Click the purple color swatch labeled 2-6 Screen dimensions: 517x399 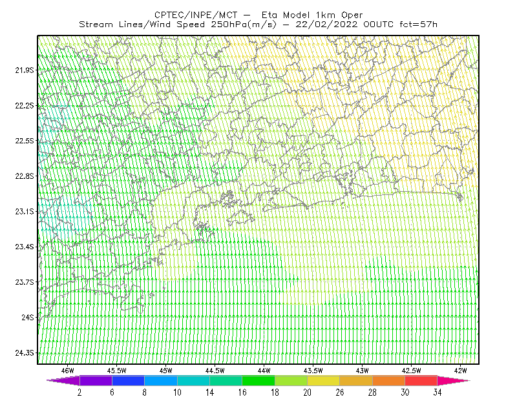[96, 380]
